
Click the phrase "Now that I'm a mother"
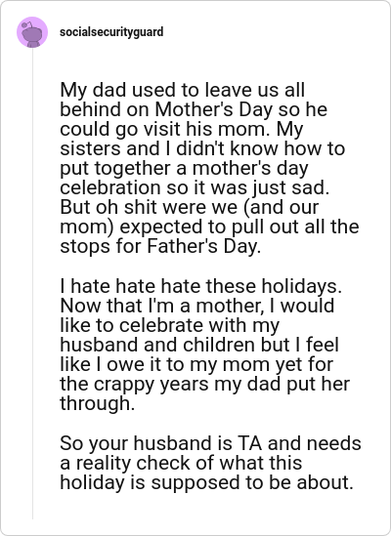pos(162,306)
